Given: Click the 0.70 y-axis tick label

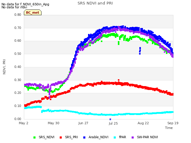Looking at the screenshot, I should (18, 28).
